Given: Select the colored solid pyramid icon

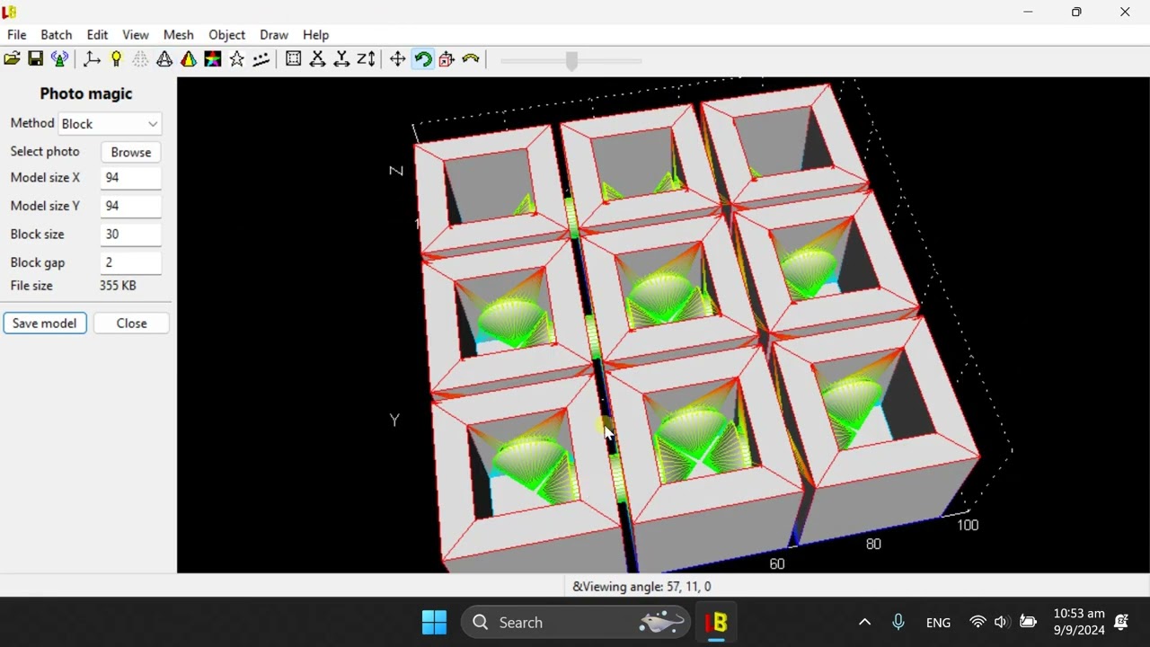Looking at the screenshot, I should click(x=189, y=59).
